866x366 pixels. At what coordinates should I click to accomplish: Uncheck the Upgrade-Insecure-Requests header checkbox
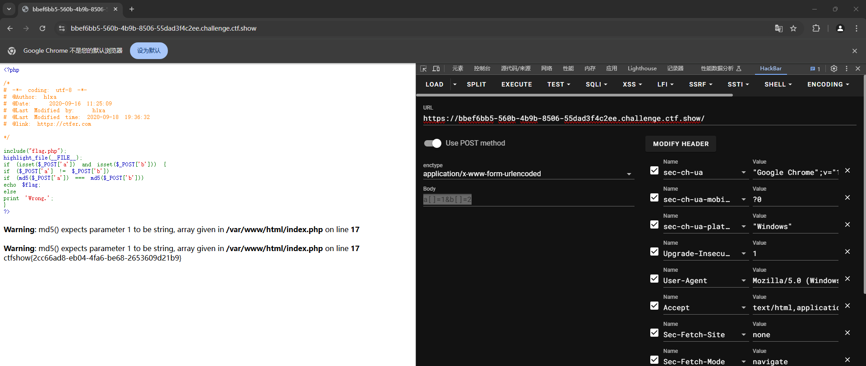pyautogui.click(x=654, y=252)
